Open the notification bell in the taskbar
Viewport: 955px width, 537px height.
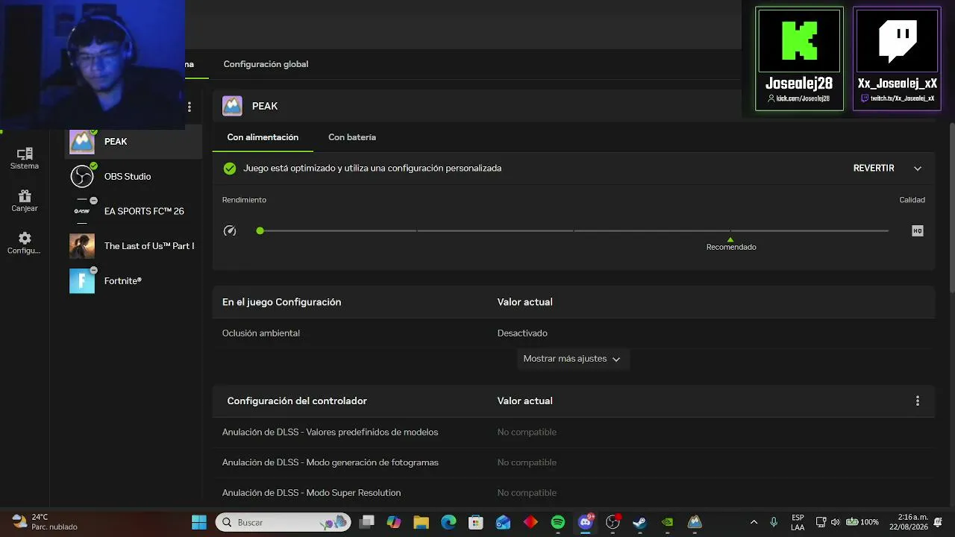coord(938,523)
